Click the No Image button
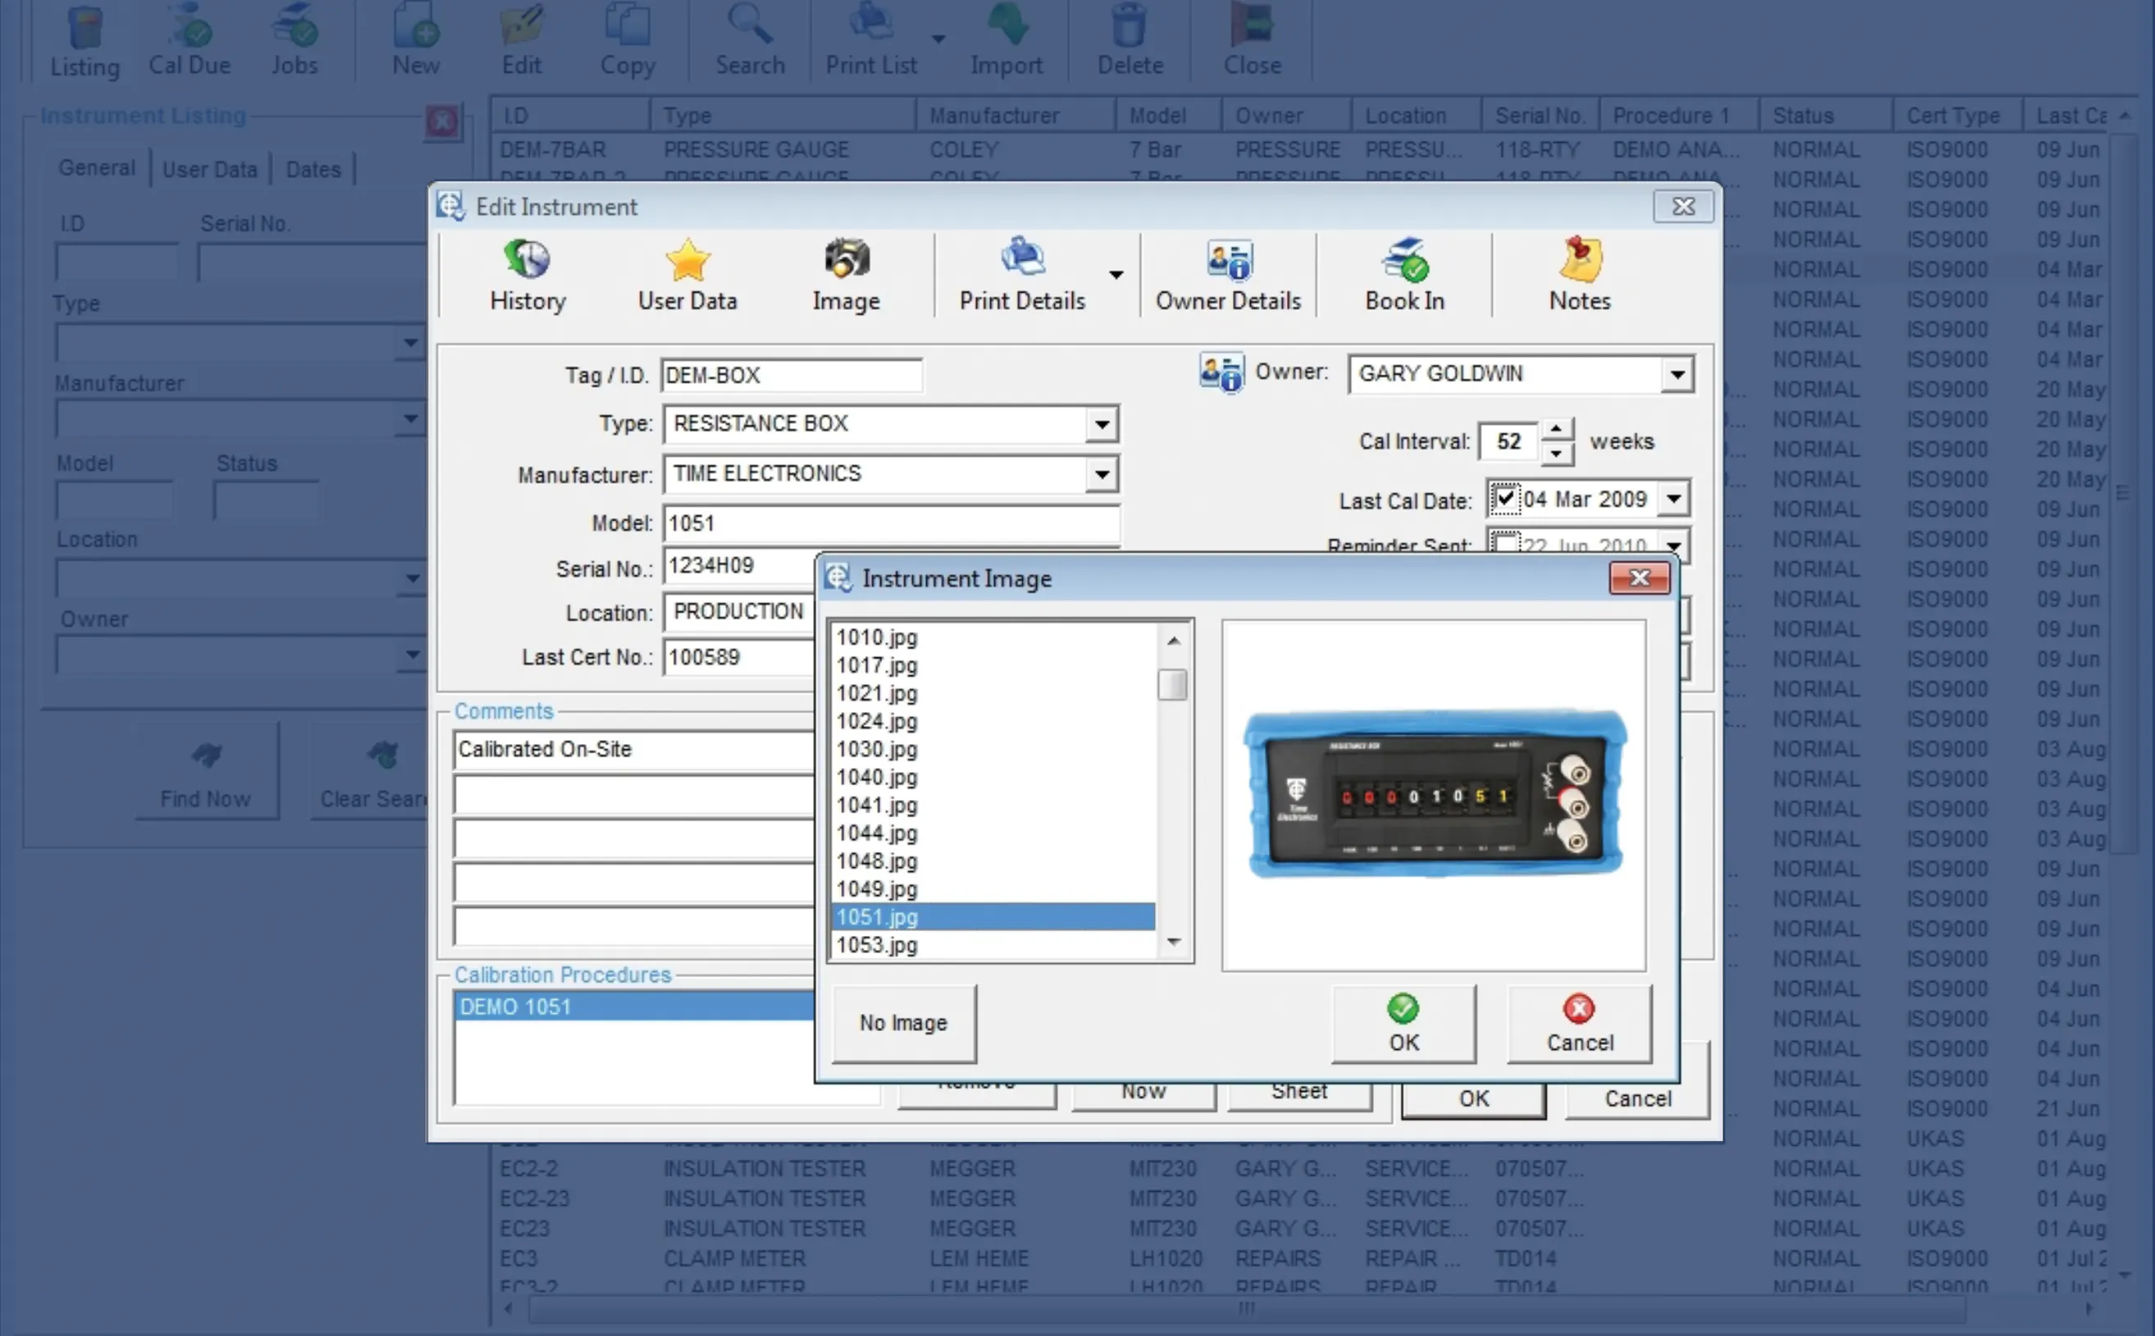 902,1022
